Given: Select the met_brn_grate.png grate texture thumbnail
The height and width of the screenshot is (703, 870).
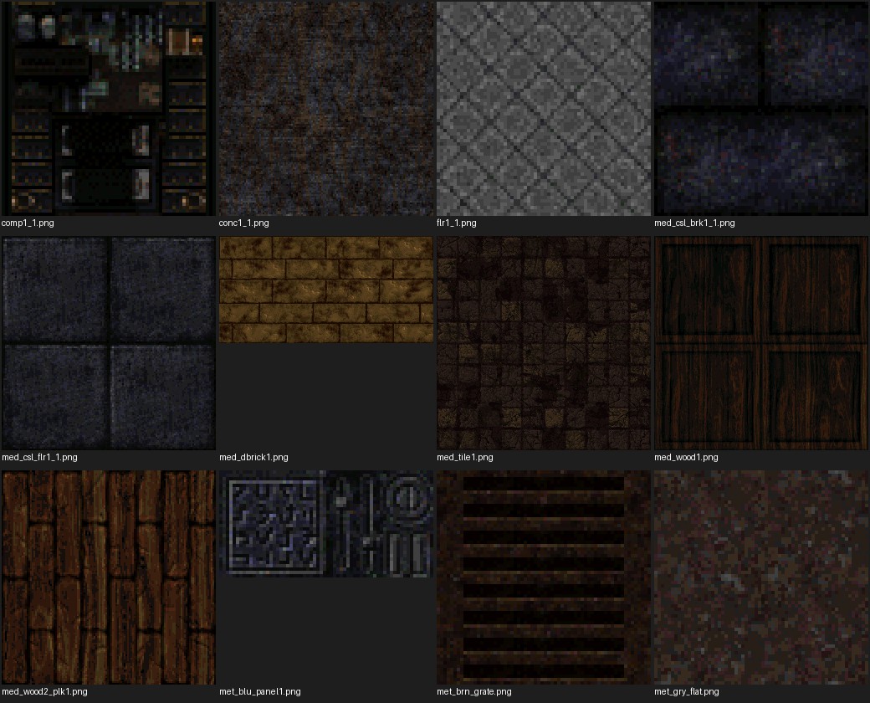Looking at the screenshot, I should (x=543, y=577).
